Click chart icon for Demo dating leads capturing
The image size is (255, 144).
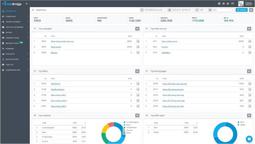[x=138, y=41]
